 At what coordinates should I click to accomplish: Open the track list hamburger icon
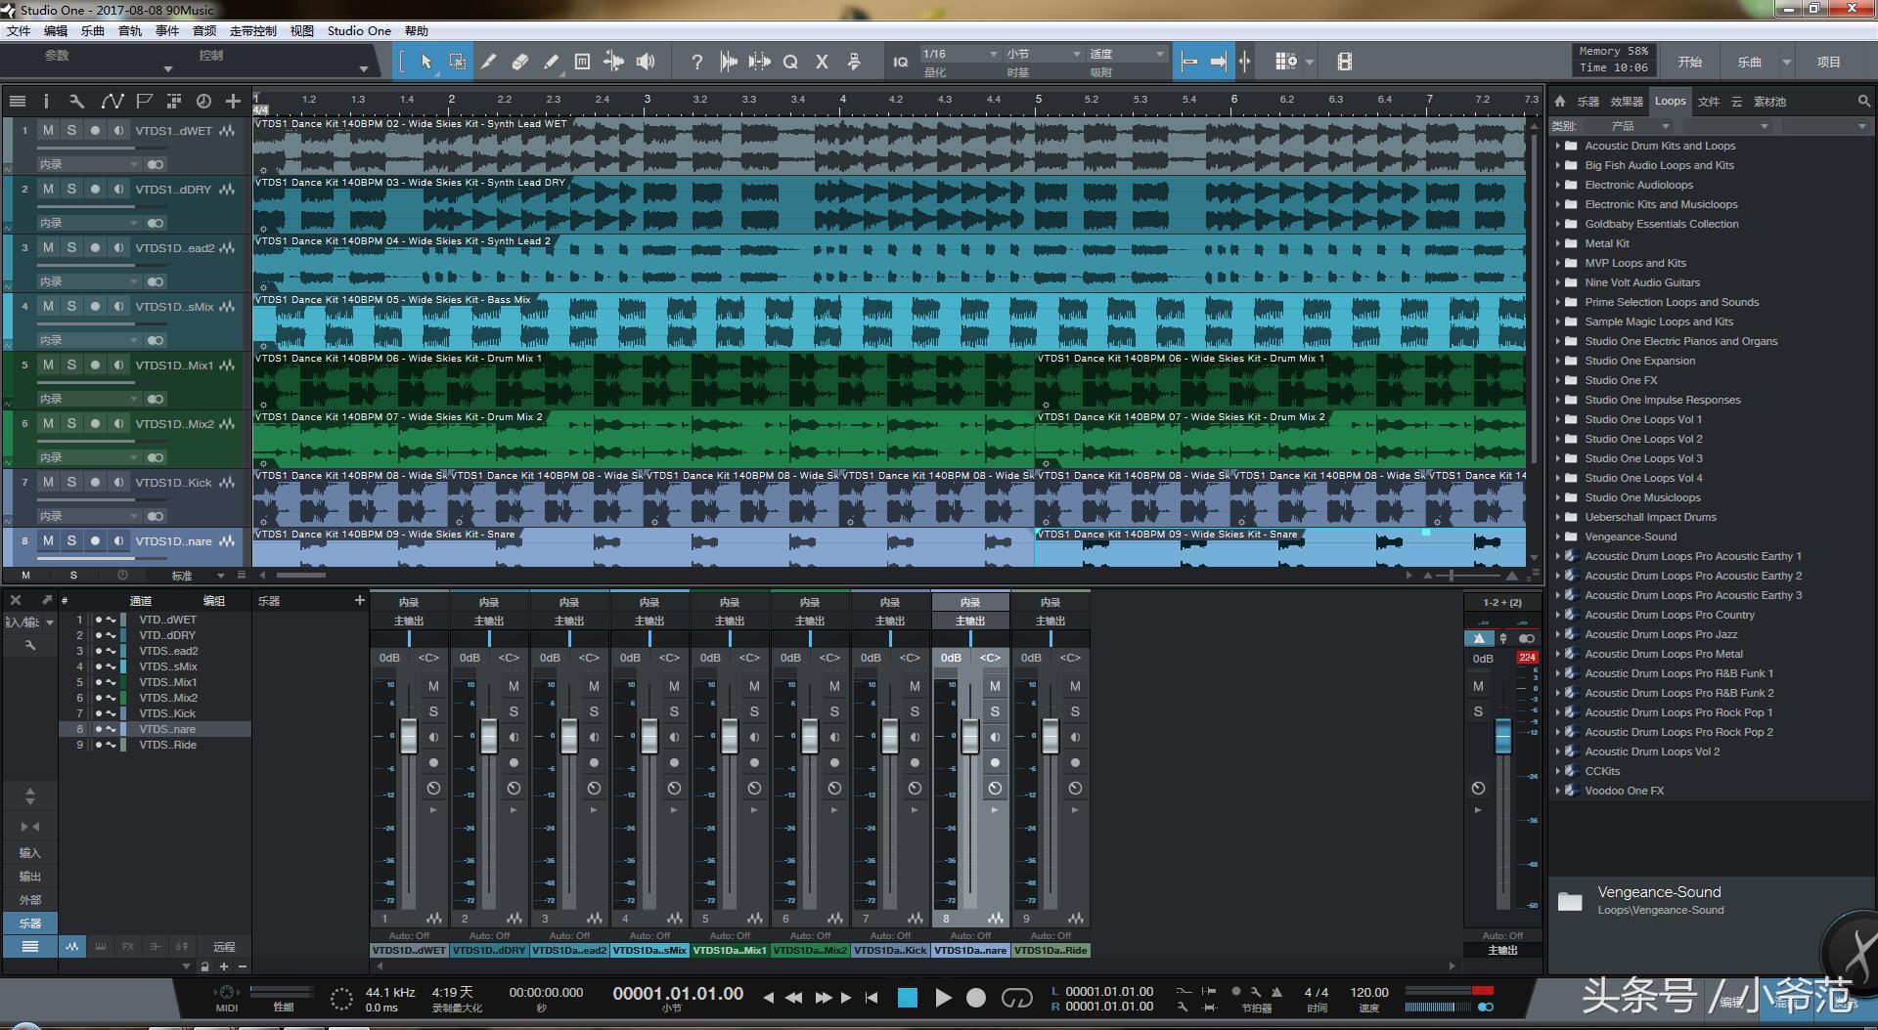point(17,101)
